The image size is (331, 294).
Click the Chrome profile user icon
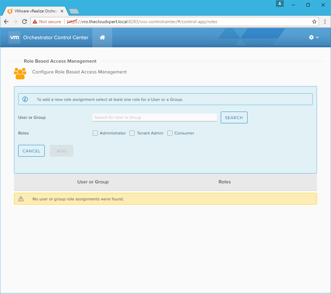point(280,4)
